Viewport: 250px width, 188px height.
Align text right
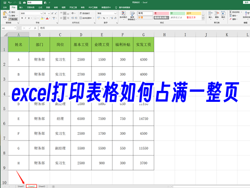[68, 18]
